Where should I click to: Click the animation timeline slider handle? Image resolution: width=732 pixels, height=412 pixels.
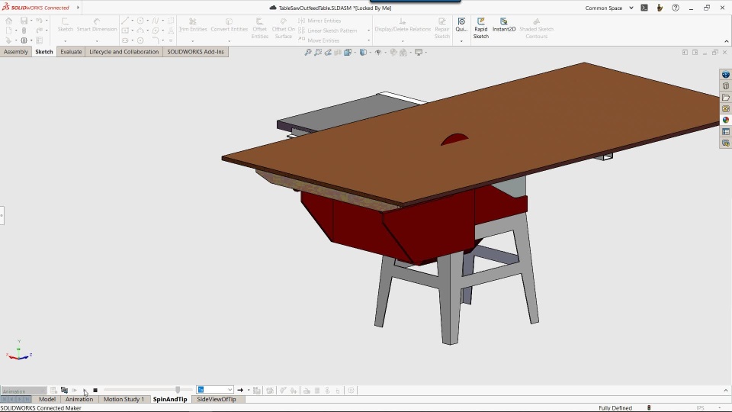click(x=178, y=390)
